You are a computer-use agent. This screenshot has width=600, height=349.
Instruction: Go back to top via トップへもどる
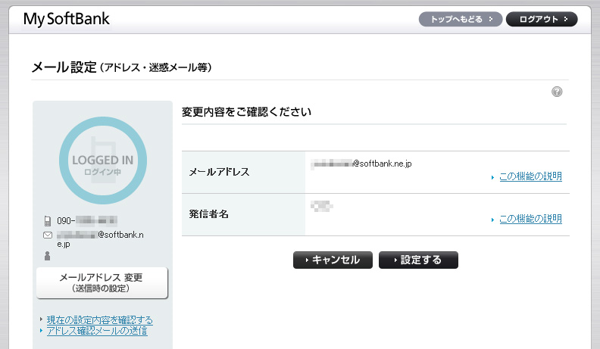tap(461, 19)
